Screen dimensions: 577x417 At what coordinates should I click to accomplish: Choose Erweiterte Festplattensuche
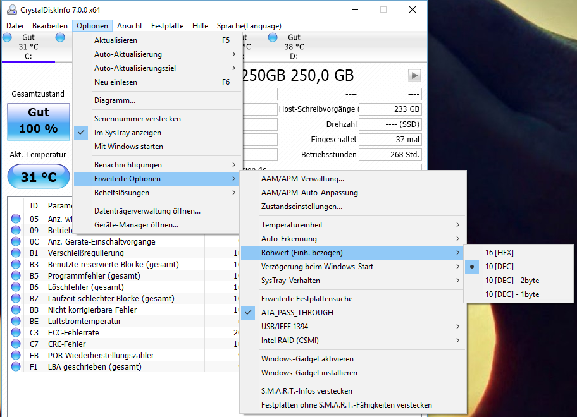pos(353,299)
